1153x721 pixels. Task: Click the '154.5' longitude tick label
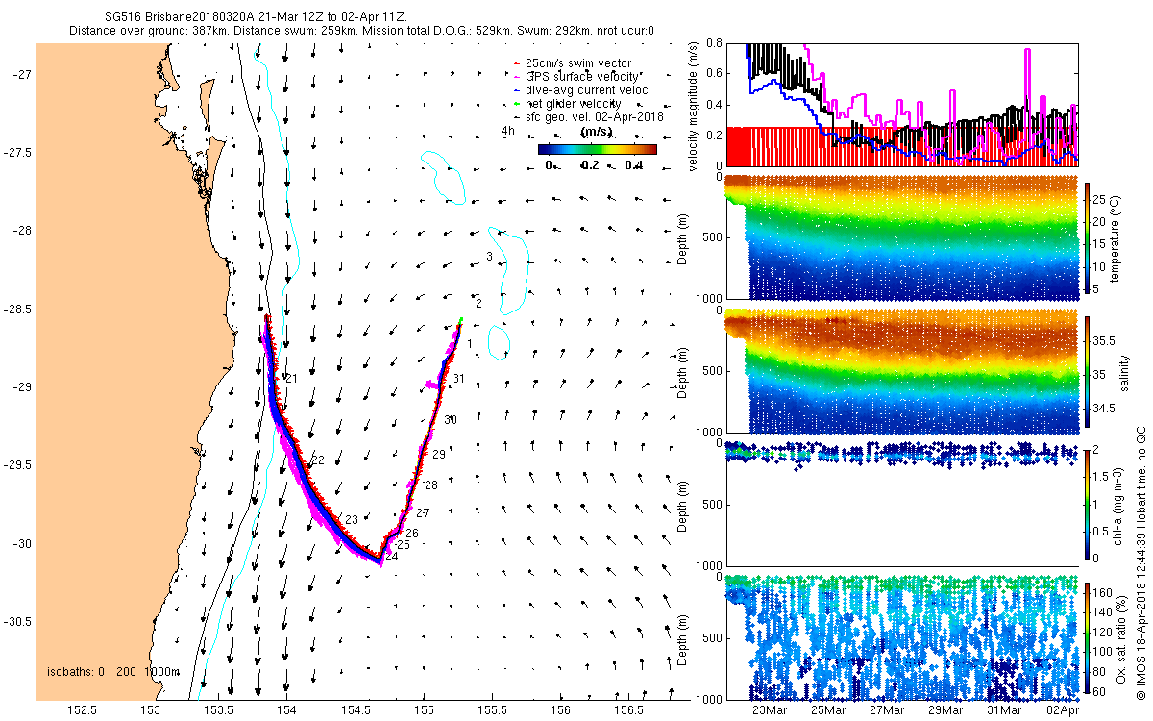(356, 710)
